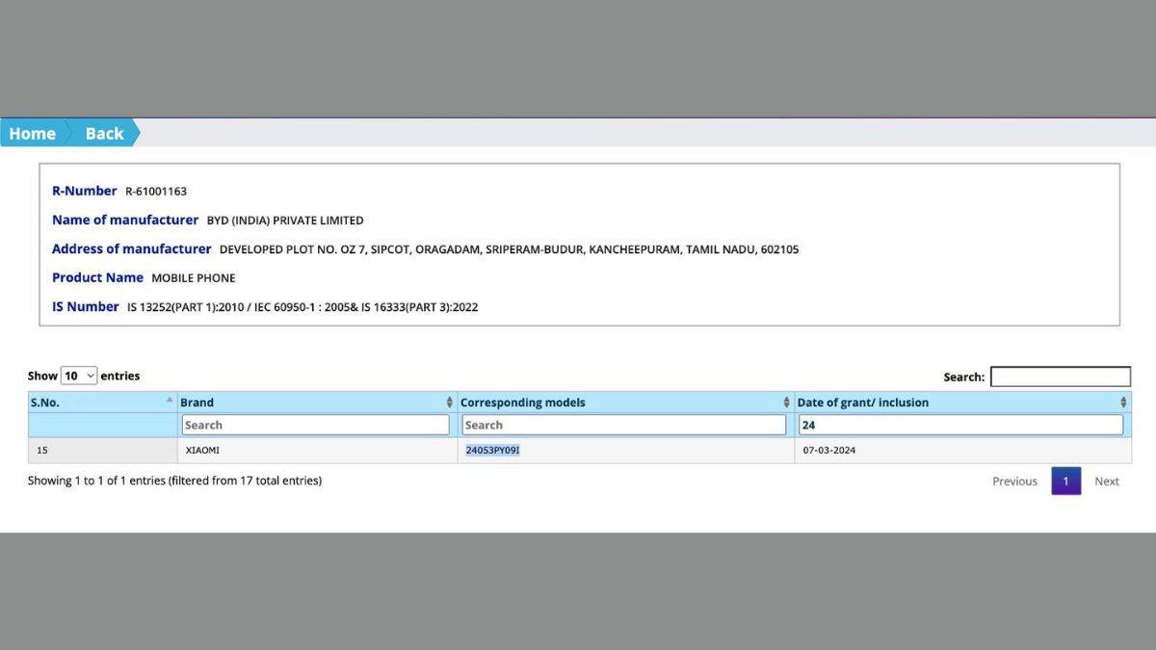This screenshot has width=1156, height=650.
Task: Click the Showing 1 to 1 entries info
Action: click(x=174, y=481)
